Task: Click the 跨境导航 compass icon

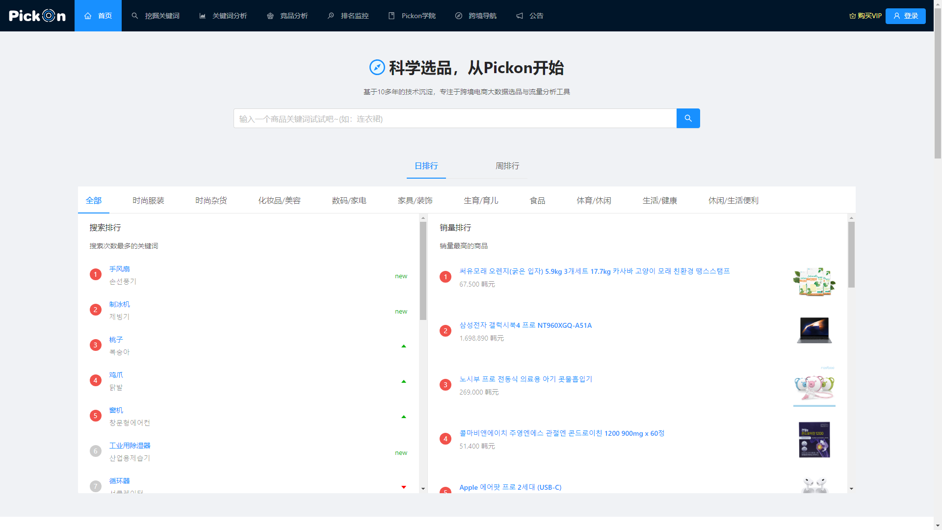Action: [x=458, y=15]
